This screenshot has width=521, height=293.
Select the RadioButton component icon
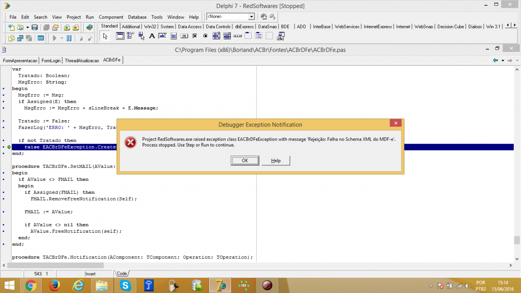click(x=205, y=36)
